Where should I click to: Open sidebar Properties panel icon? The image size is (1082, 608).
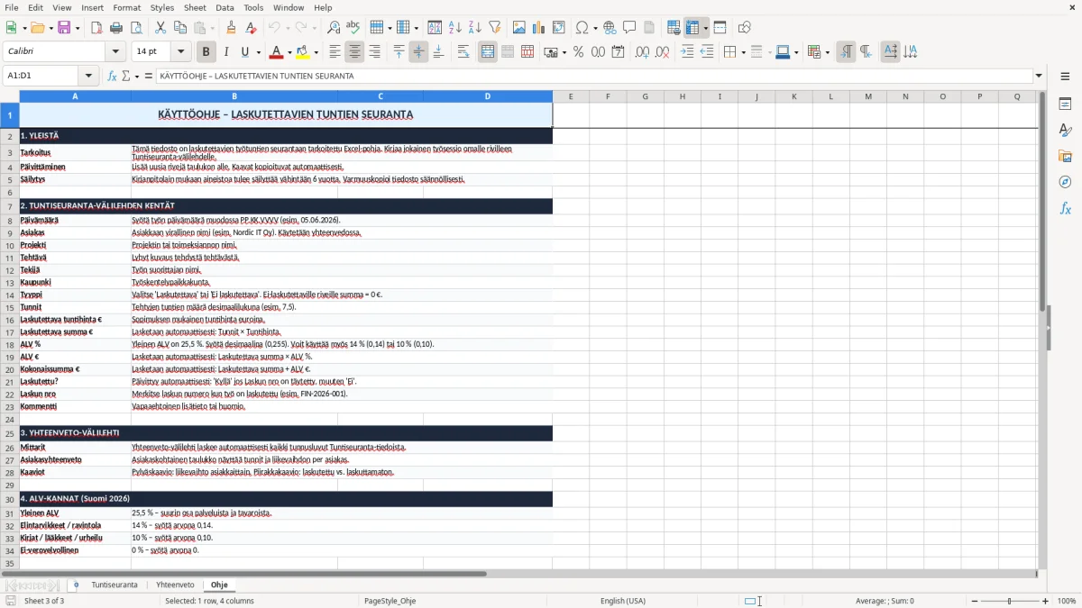point(1065,104)
